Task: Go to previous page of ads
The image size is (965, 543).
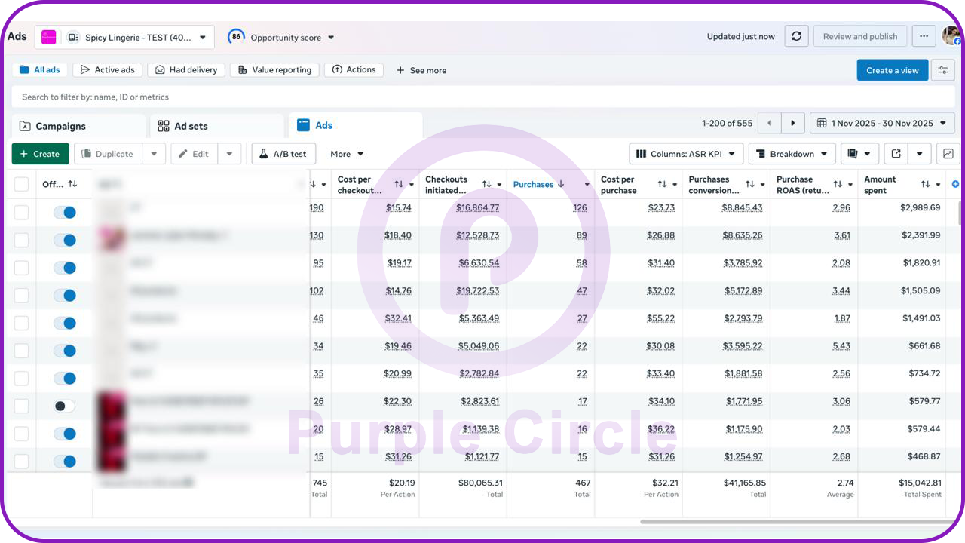Action: coord(769,124)
